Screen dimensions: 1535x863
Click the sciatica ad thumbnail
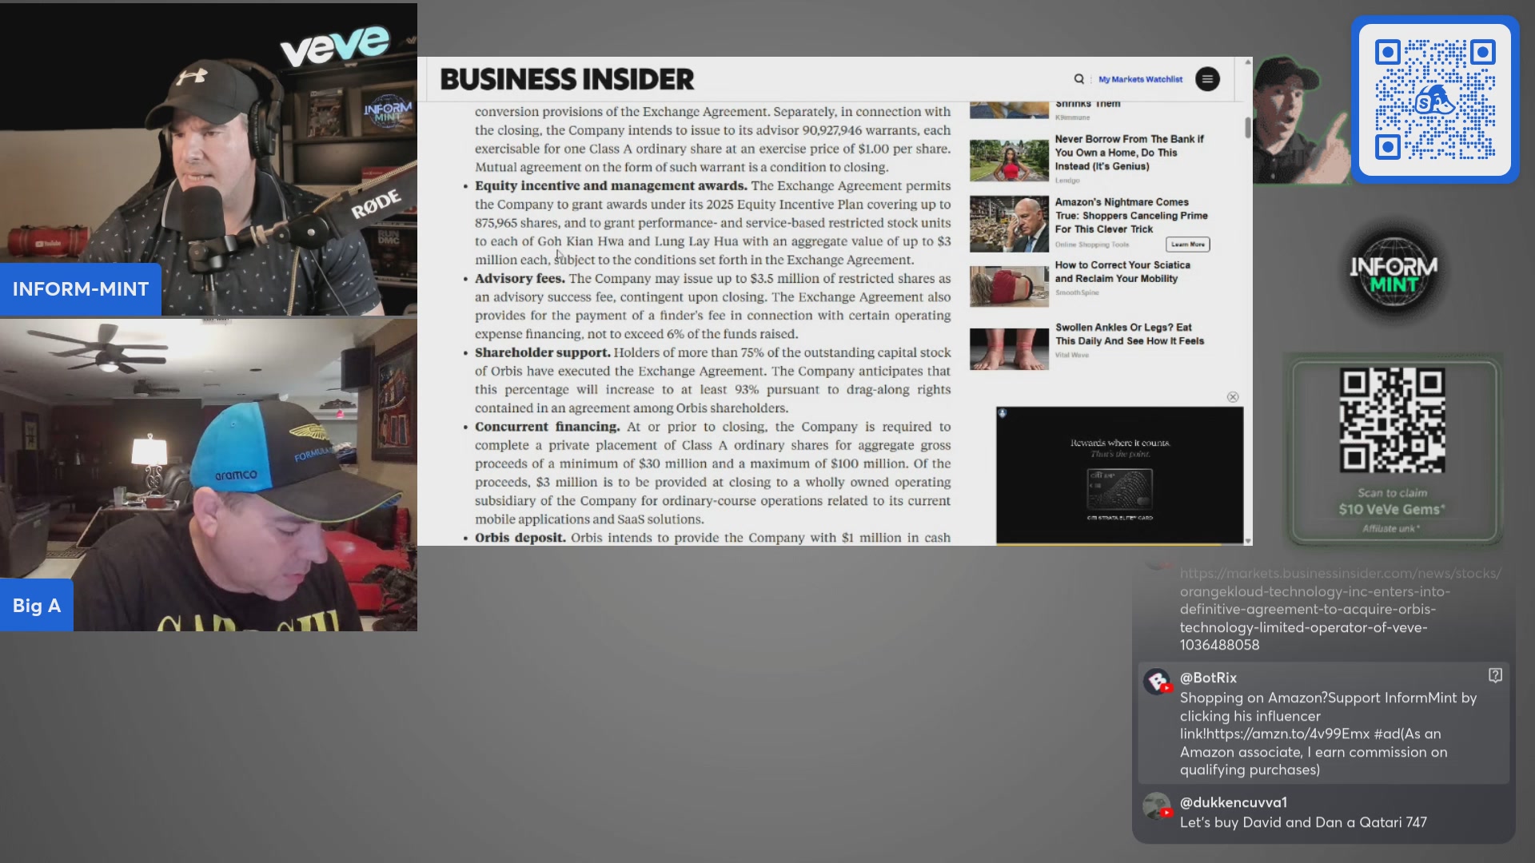point(1009,287)
